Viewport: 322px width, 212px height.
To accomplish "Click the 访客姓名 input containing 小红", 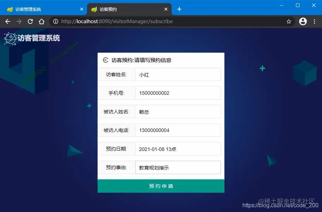I will [x=178, y=74].
